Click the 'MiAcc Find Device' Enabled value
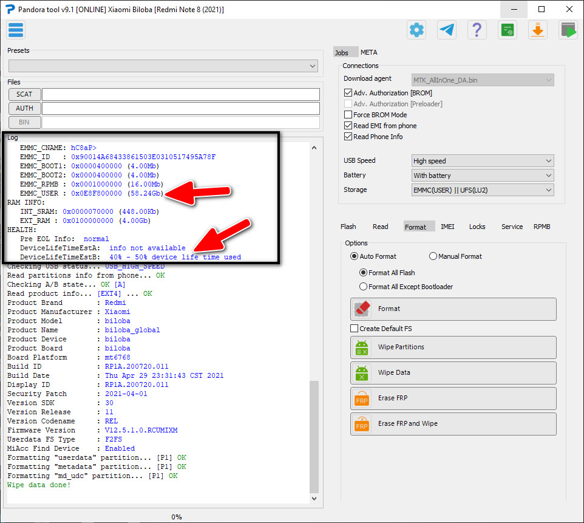 (120, 448)
